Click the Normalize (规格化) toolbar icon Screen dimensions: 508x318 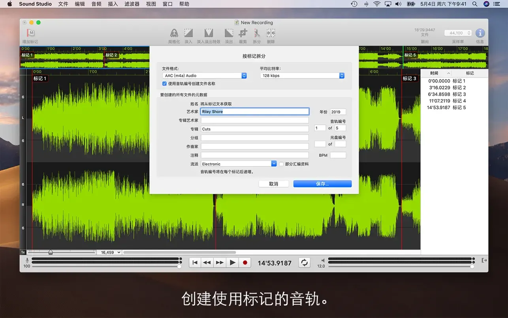pyautogui.click(x=174, y=33)
